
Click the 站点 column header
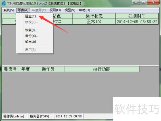tap(62, 16)
